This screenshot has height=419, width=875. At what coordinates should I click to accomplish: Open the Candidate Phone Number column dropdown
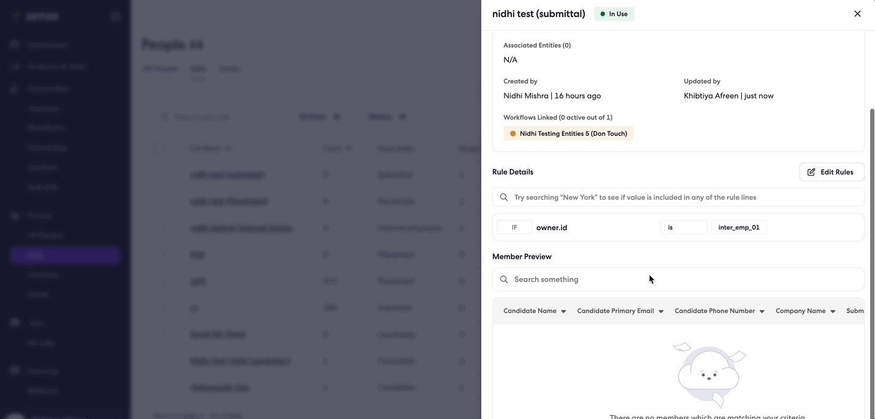tap(762, 311)
